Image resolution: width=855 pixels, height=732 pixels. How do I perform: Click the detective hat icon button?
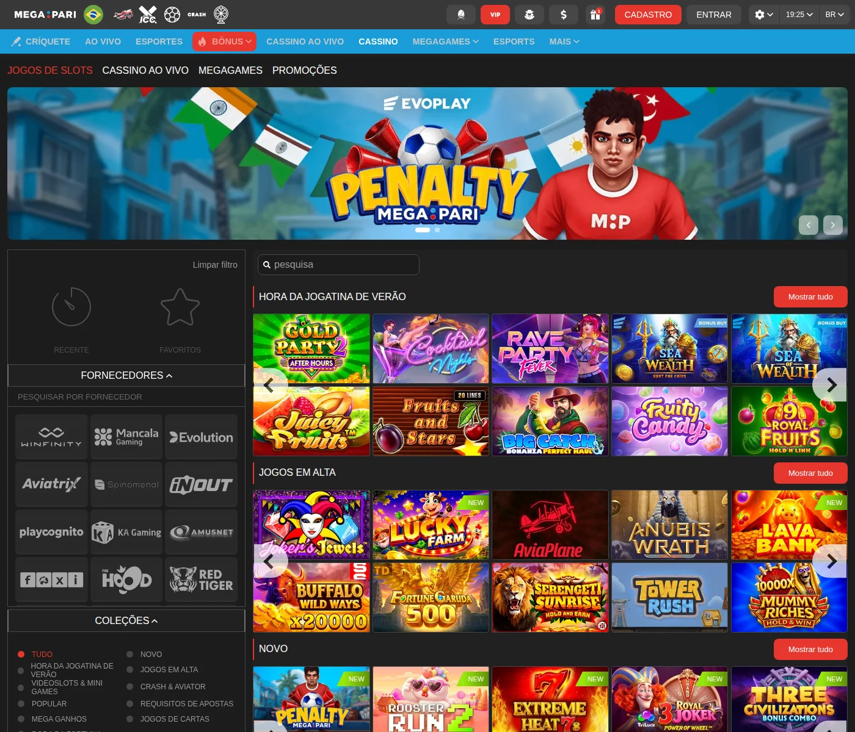(x=529, y=15)
